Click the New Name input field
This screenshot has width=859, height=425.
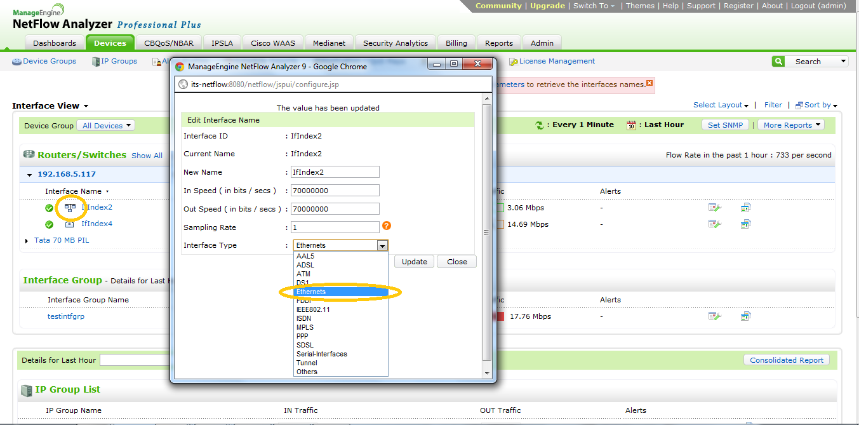pos(335,172)
